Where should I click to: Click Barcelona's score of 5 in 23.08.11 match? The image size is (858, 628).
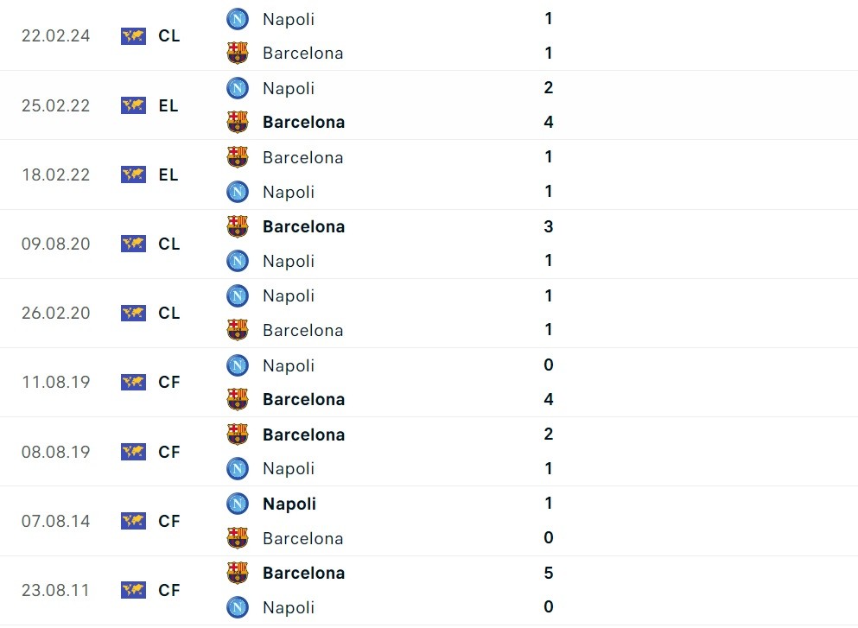[x=549, y=573]
